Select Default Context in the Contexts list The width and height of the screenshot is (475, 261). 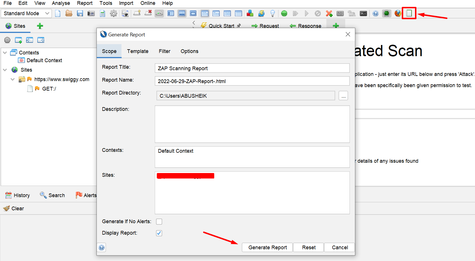[x=175, y=151]
